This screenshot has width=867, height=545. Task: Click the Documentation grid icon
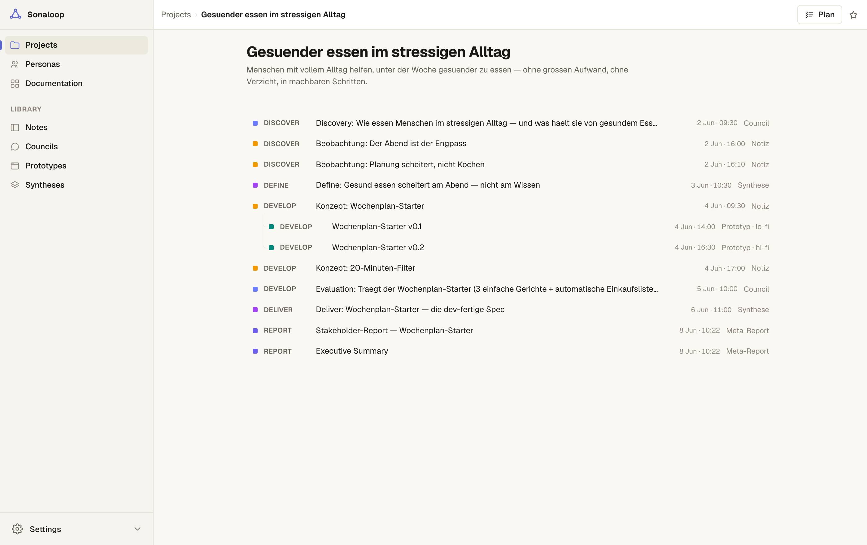pos(15,84)
